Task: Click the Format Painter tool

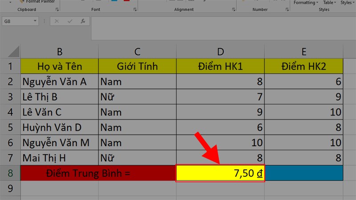Action: [x=40, y=2]
